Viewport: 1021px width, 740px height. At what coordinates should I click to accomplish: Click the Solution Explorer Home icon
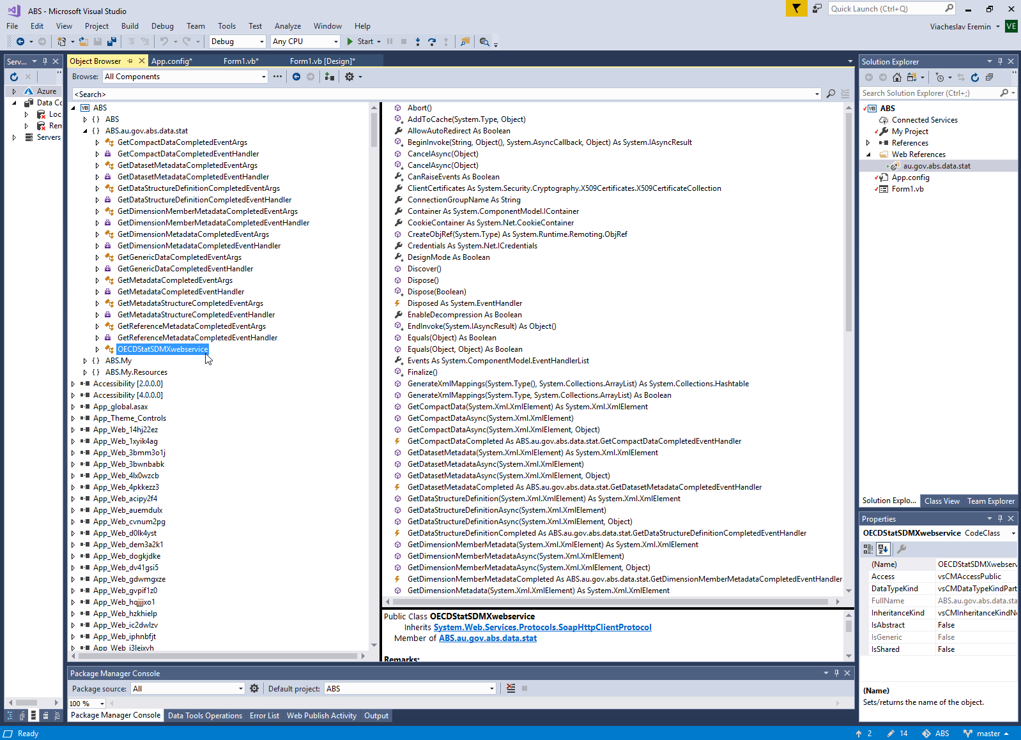(897, 77)
